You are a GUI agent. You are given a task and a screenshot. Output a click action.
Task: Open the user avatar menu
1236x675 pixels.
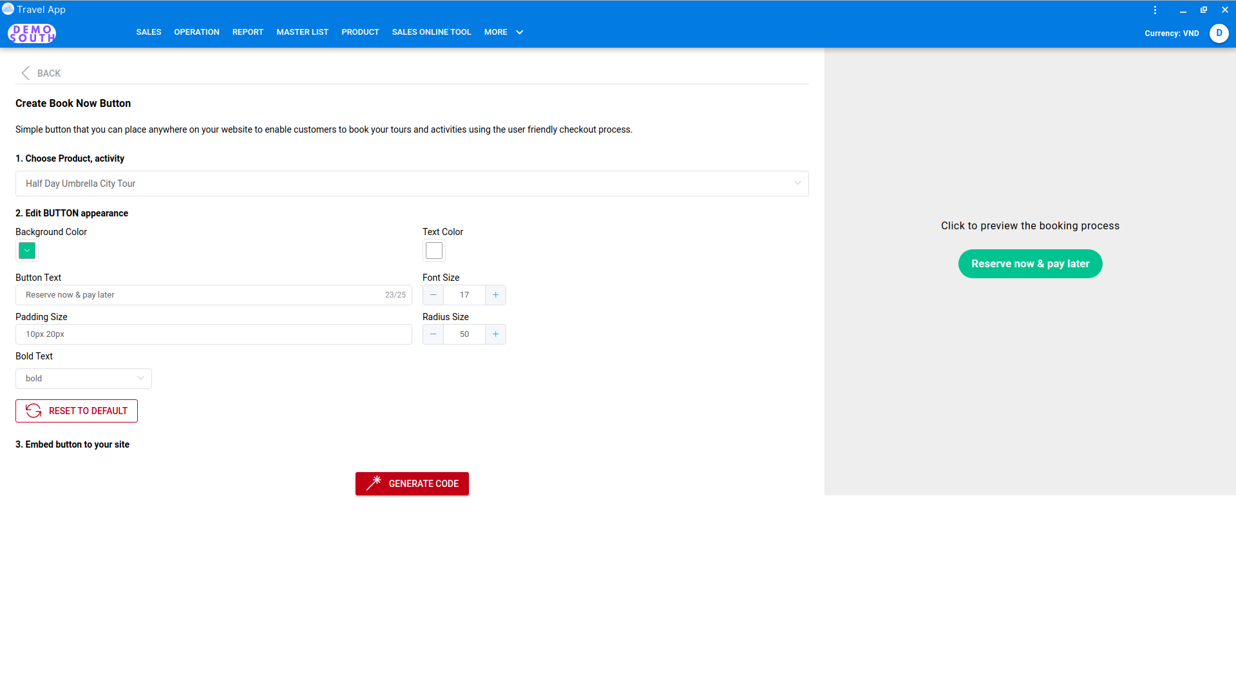click(x=1218, y=33)
